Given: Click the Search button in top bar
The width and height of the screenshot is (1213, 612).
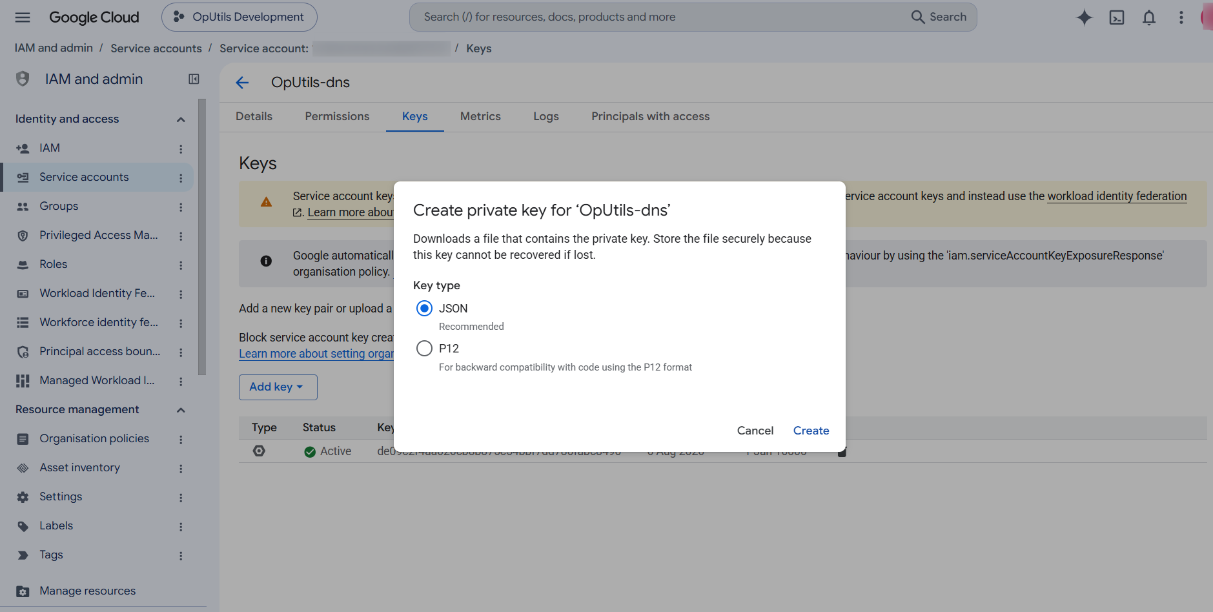Looking at the screenshot, I should coord(939,17).
